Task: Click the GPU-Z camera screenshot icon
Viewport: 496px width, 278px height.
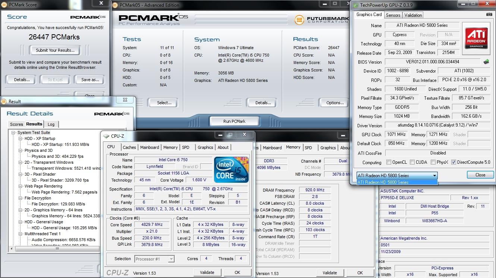Action: [489, 15]
